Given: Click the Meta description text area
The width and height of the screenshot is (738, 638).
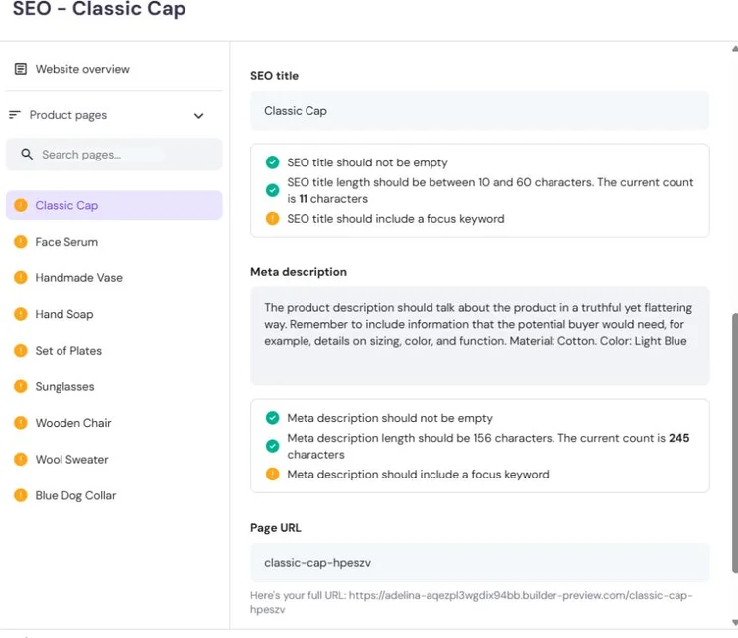Looking at the screenshot, I should pos(480,336).
